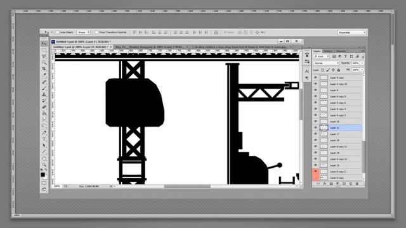The height and width of the screenshot is (228, 406).
Task: Close the Untitled-1.psd document tab
Action: (111, 47)
